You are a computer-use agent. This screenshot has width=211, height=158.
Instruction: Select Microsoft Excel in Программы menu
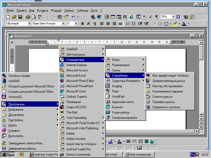(x=82, y=76)
